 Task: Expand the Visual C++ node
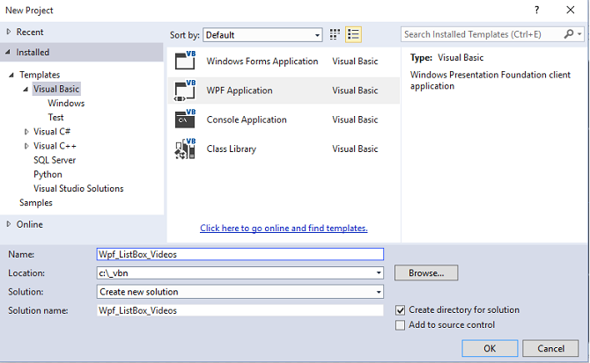tap(26, 146)
